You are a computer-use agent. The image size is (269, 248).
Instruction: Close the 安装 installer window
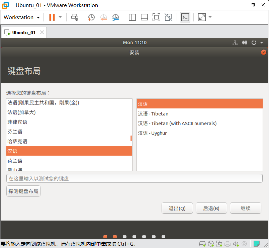(264, 52)
